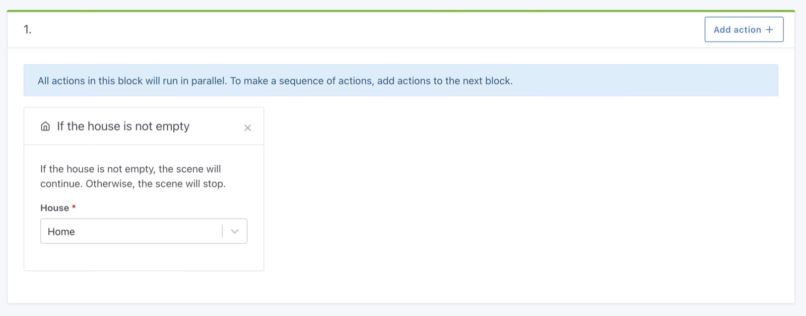Click the divider line inside House dropdown
The height and width of the screenshot is (316, 806).
pos(222,231)
